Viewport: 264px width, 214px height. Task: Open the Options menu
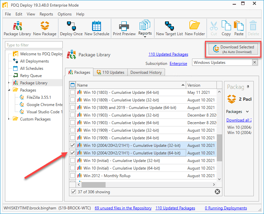coord(65,14)
